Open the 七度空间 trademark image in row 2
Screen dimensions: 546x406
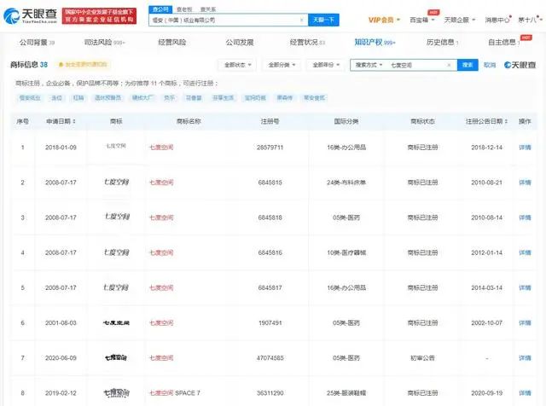coord(114,182)
